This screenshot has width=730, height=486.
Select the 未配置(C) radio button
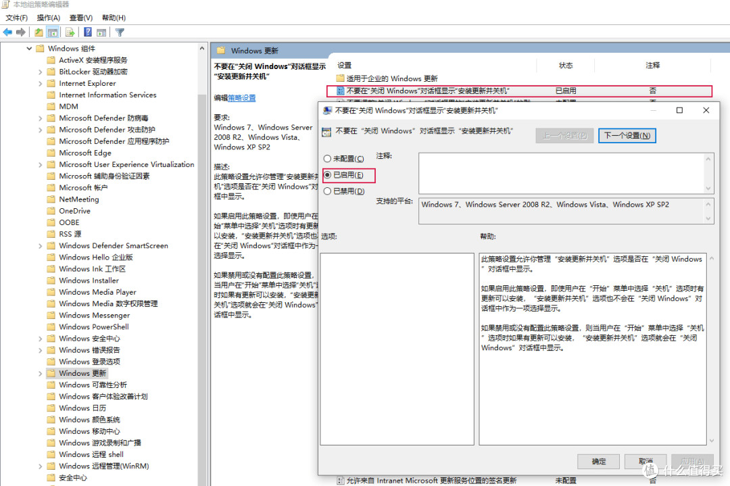(327, 159)
